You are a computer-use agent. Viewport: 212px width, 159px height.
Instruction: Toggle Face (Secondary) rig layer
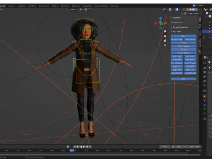(190, 39)
